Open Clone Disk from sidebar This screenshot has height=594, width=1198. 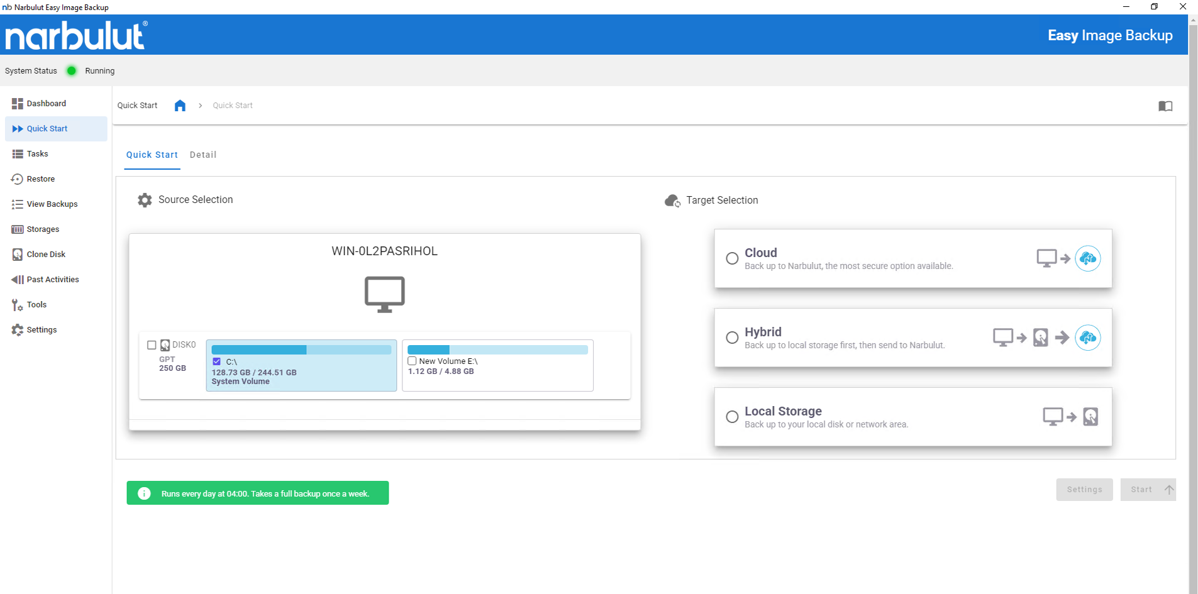click(x=46, y=255)
